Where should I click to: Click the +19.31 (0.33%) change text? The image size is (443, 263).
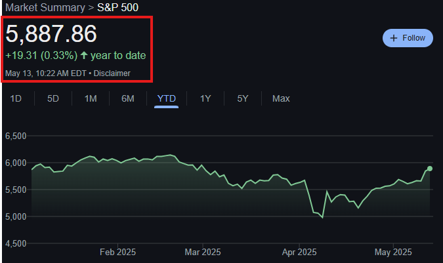[x=41, y=55]
